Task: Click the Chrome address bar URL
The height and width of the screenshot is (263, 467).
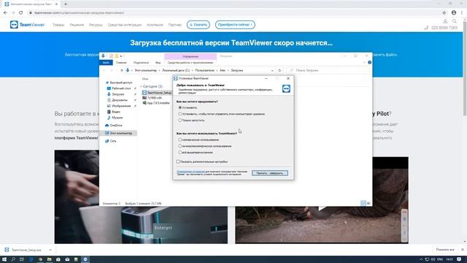Action: [x=80, y=13]
